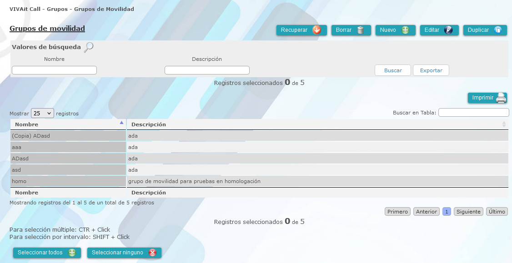Viewport: 512px width, 263px height.
Task: Delete selection with the Borrar button
Action: click(351, 30)
